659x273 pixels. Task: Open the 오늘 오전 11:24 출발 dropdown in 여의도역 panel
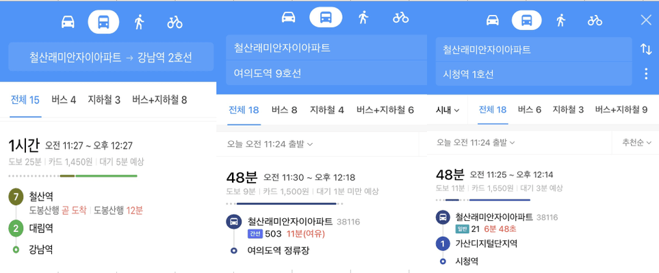(270, 144)
